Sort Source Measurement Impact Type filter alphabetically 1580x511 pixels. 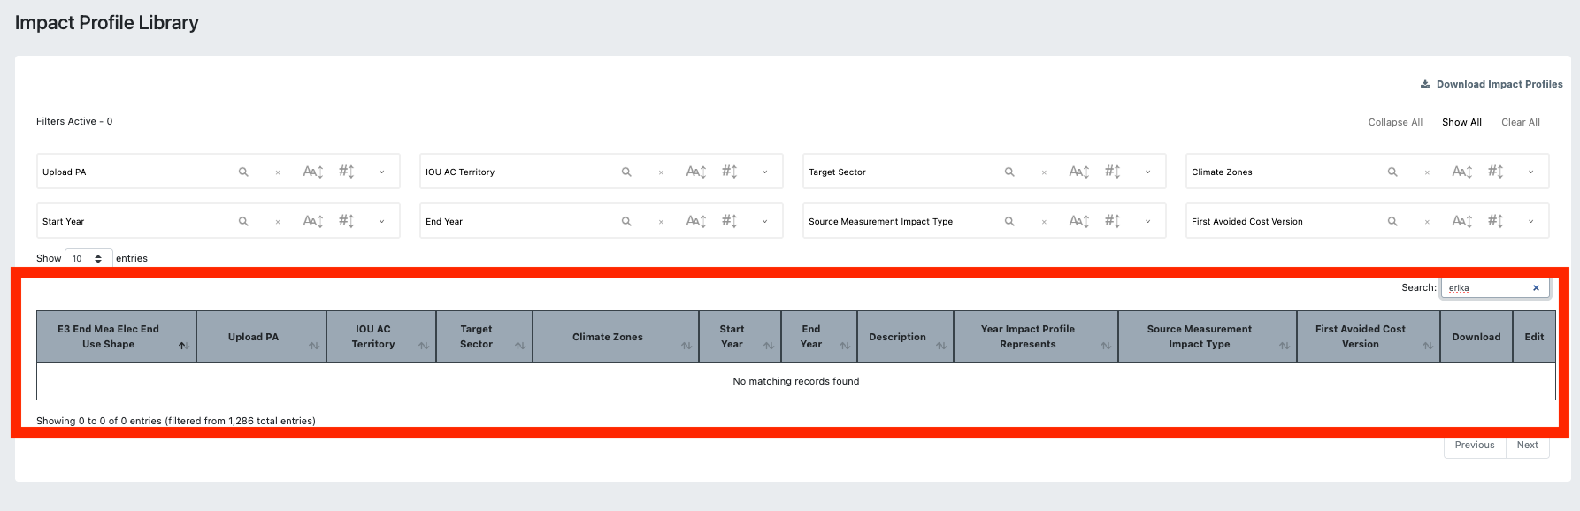point(1079,221)
